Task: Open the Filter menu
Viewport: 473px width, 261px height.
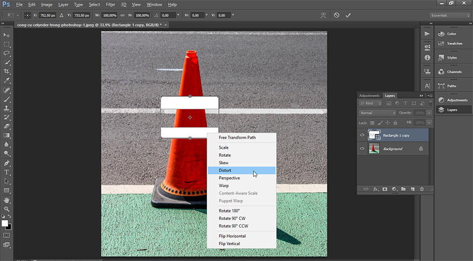Action: [110, 4]
